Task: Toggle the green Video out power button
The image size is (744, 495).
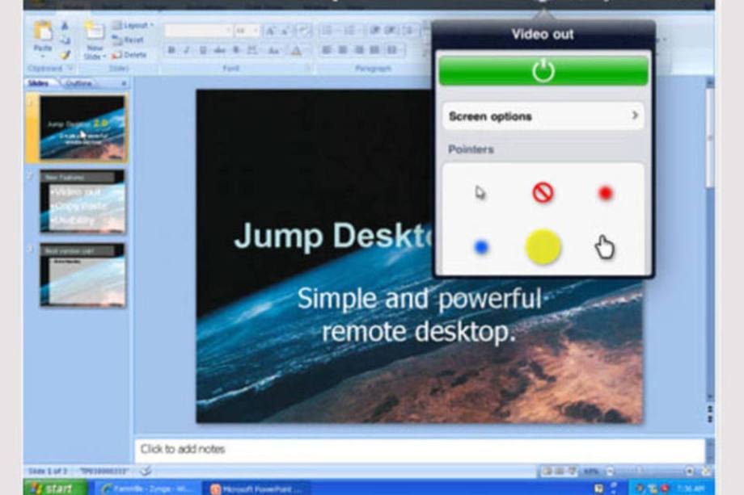Action: click(543, 71)
